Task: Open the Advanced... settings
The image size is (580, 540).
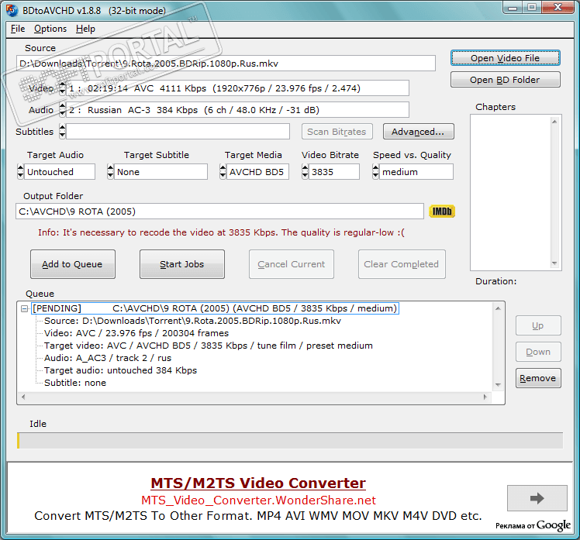Action: 419,132
